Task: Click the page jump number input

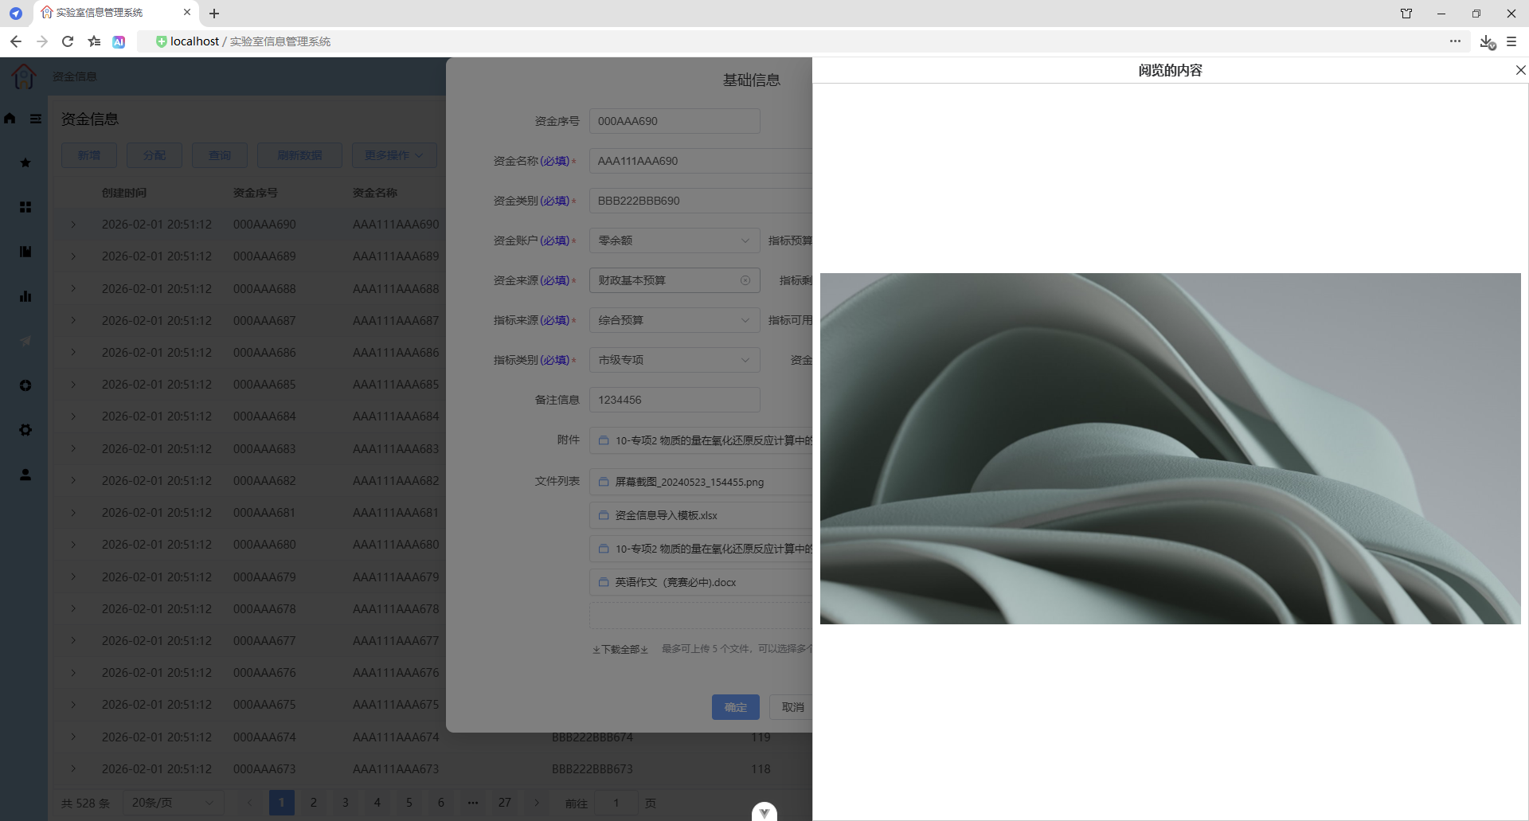Action: pyautogui.click(x=616, y=803)
